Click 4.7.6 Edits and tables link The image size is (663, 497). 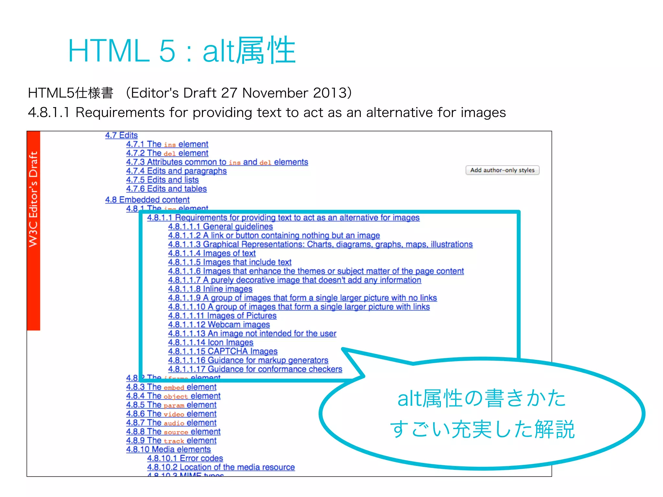click(x=166, y=189)
